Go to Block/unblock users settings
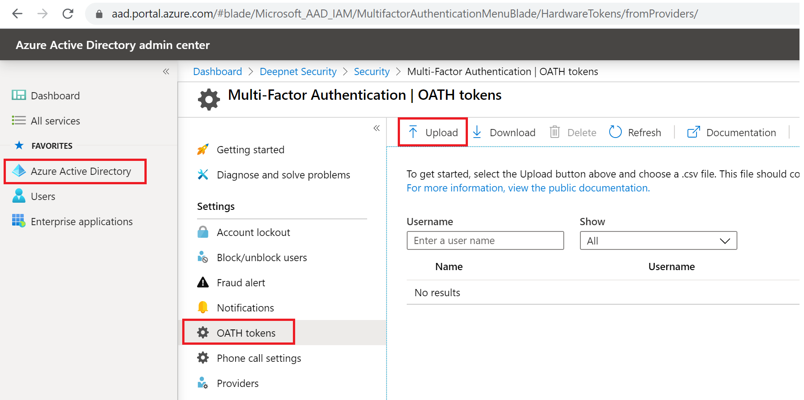Viewport: 804px width, 400px height. (261, 258)
